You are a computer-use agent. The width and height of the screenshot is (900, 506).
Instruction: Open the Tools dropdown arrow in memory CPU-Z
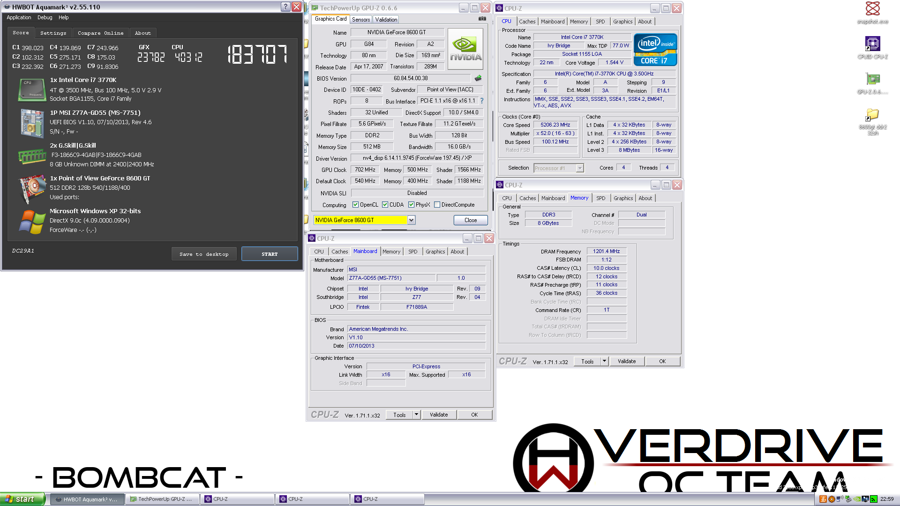coord(604,361)
